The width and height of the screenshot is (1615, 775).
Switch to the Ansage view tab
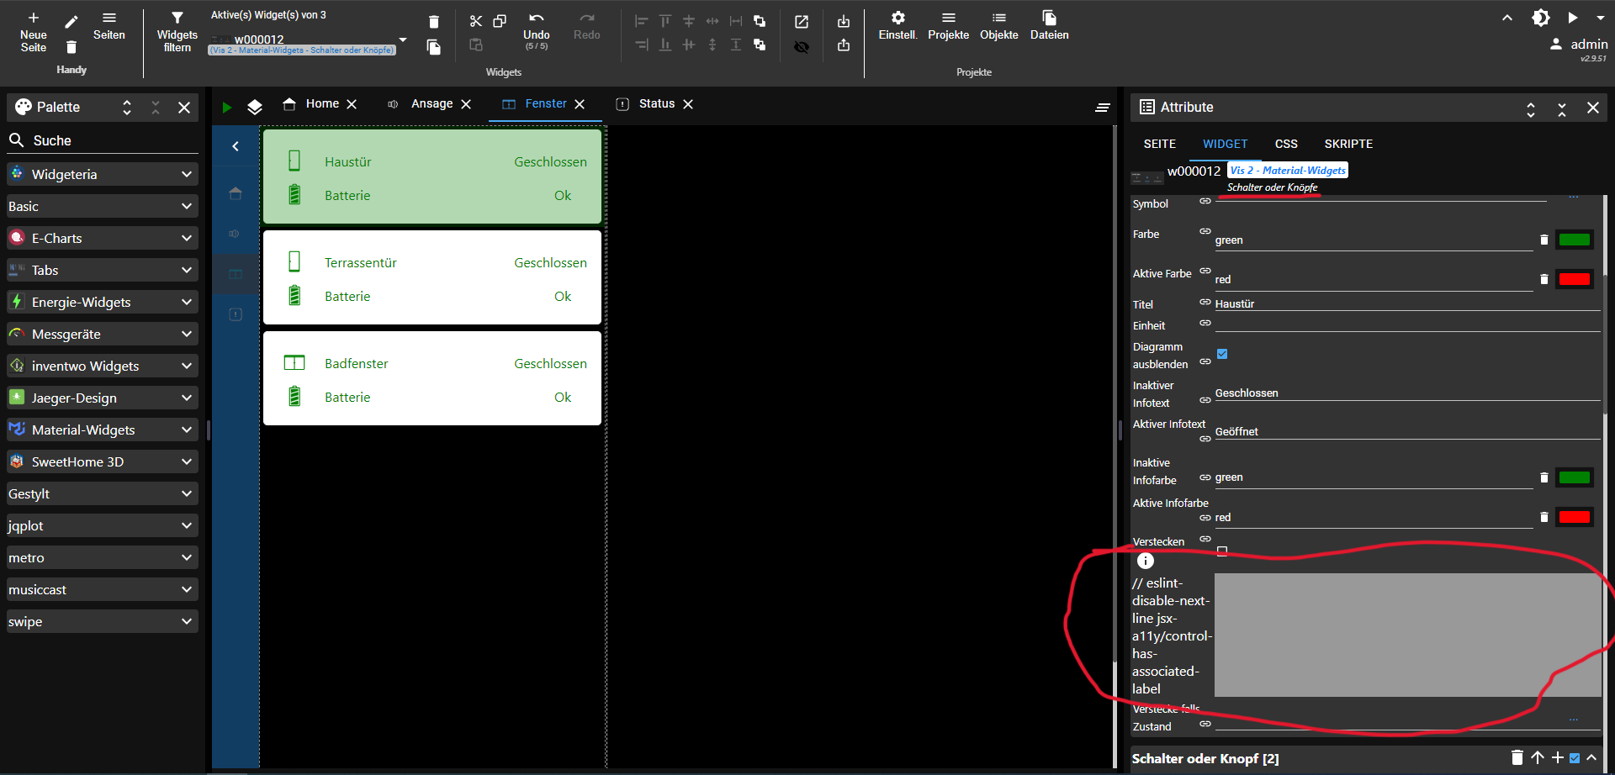click(x=432, y=103)
